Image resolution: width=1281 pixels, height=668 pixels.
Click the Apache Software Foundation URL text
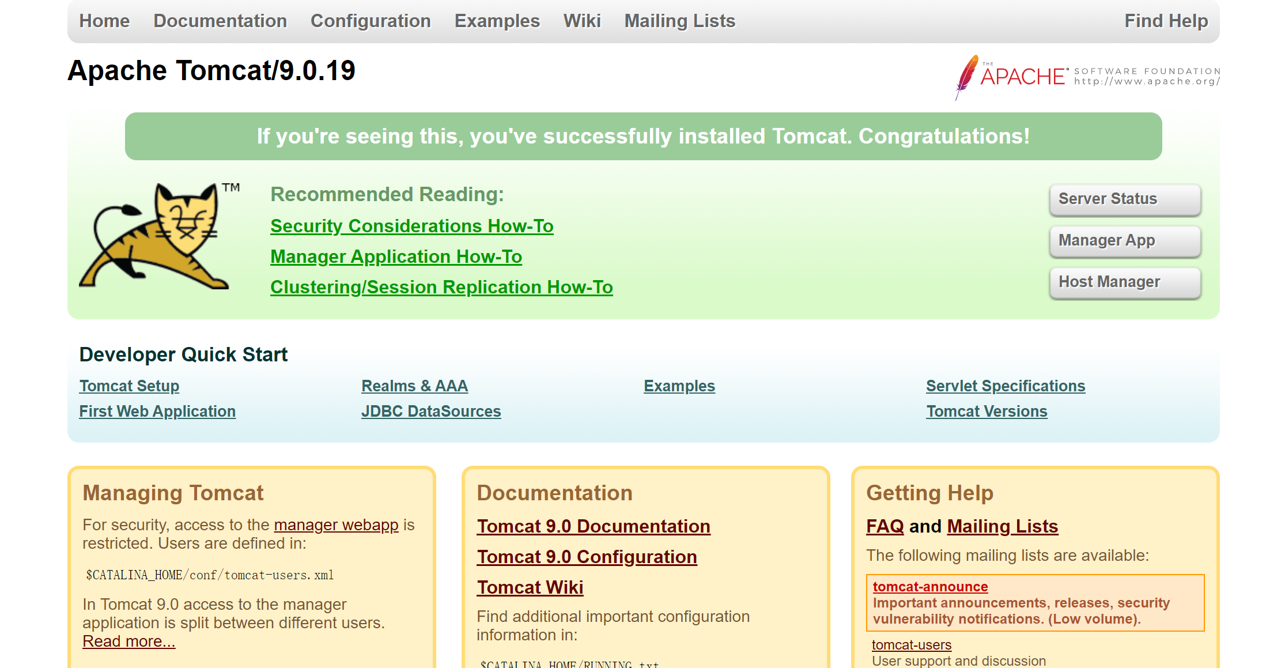[1147, 81]
